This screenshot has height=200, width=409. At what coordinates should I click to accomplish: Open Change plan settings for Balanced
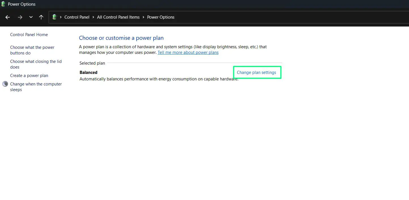click(x=257, y=72)
